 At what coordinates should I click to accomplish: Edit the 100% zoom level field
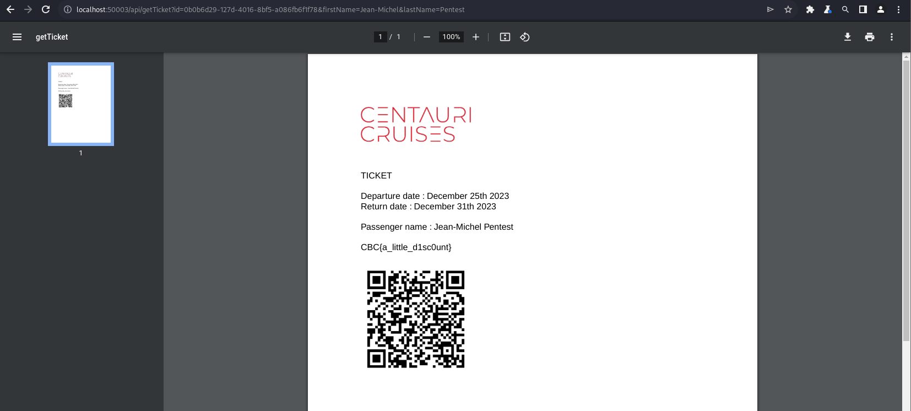[451, 37]
